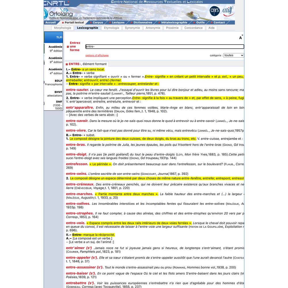Switch to the Concordance tab
Image resolution: width=288 pixels, height=288 pixels.
pyautogui.click(x=194, y=28)
